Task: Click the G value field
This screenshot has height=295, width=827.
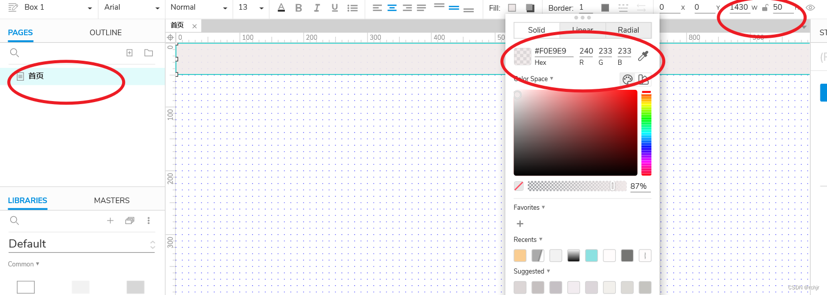Action: 605,51
